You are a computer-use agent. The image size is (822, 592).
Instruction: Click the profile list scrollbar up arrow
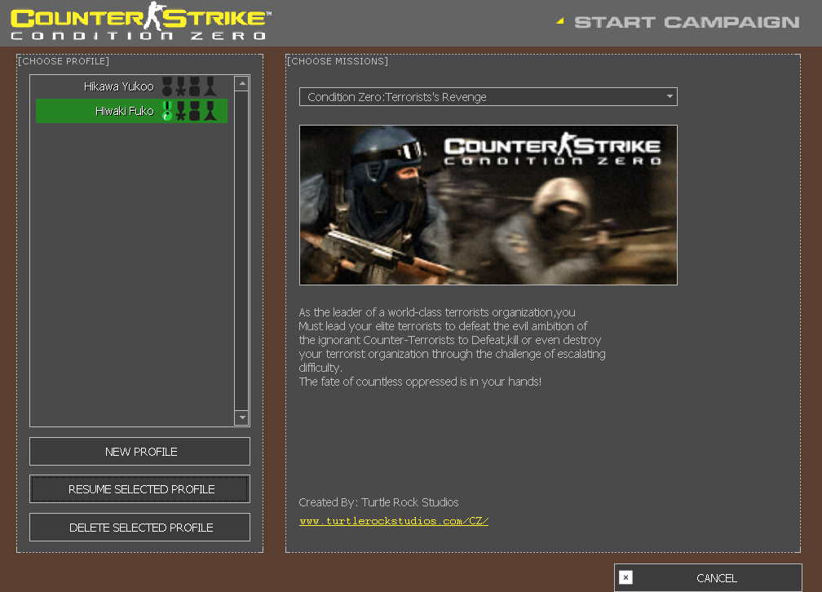tap(241, 82)
